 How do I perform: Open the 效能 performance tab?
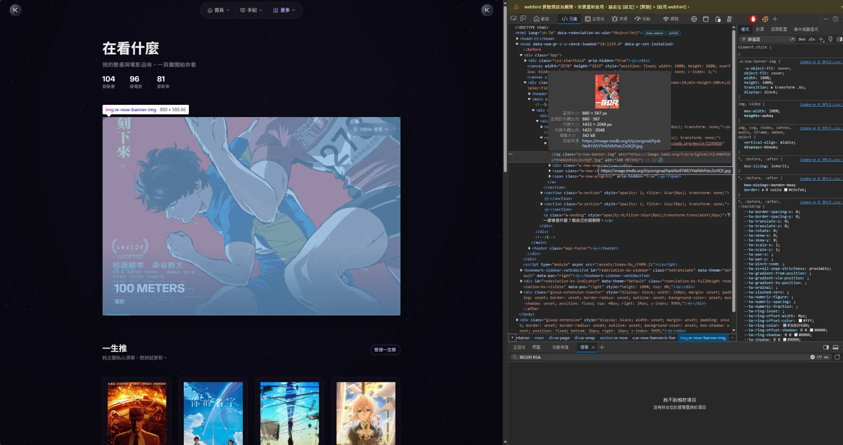[x=643, y=19]
